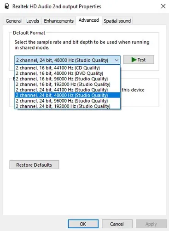Open the Enhancements tab
The image size is (169, 231).
(58, 21)
